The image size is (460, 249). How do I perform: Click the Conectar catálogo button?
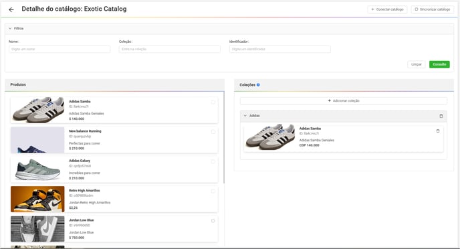coord(387,9)
